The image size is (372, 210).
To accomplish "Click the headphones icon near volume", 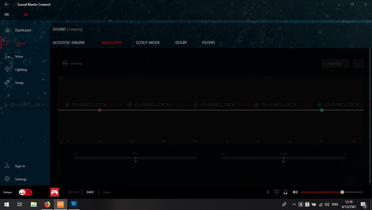I will (286, 192).
